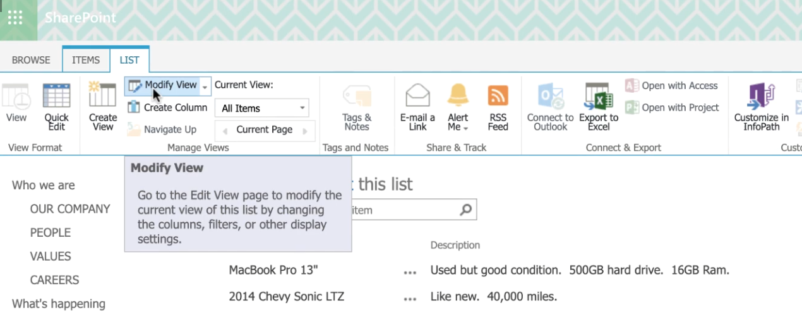Click the Quick Edit grid icon
The height and width of the screenshot is (315, 802).
pos(56,96)
